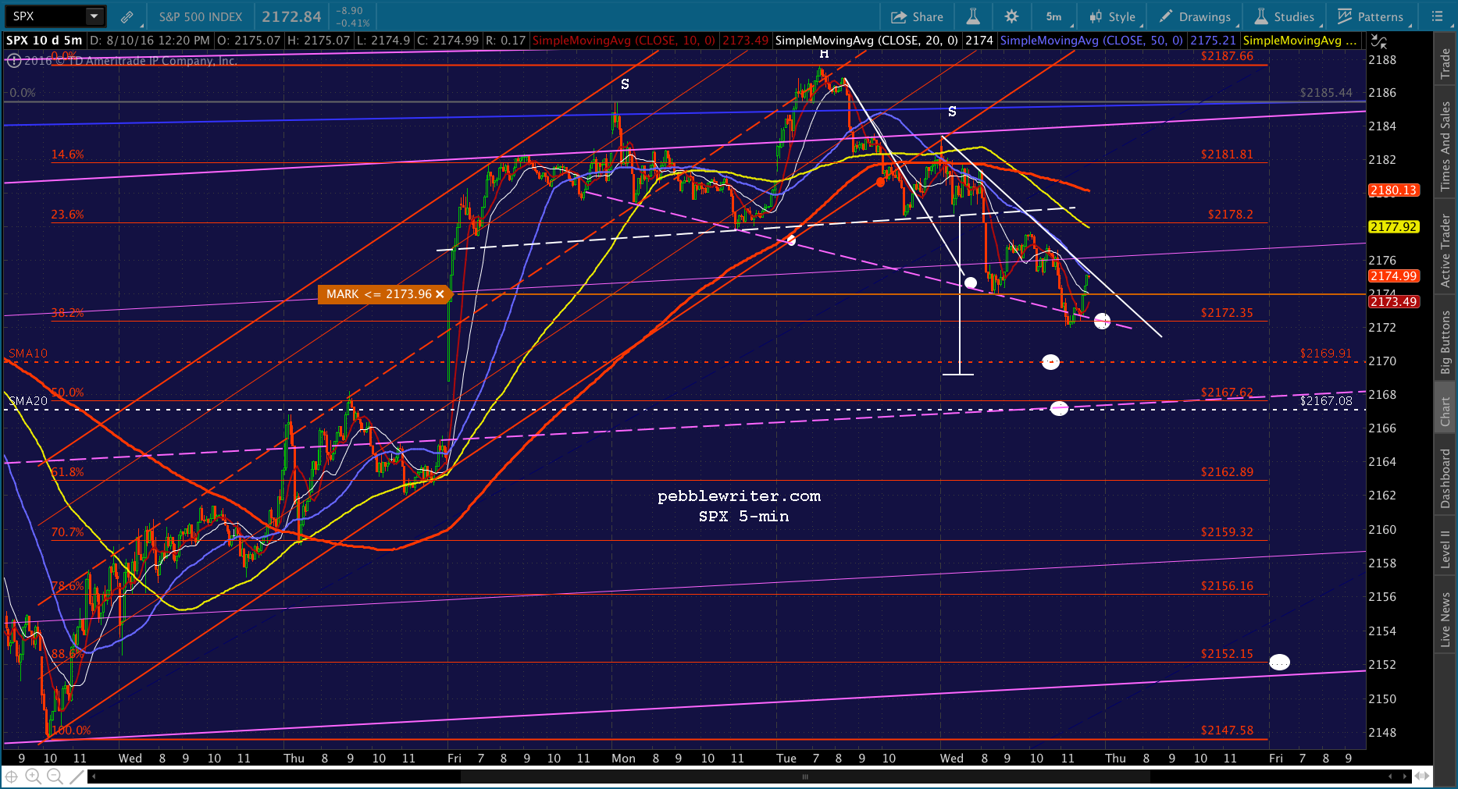Open the symbol link (chain) icon
This screenshot has height=789, width=1458.
point(127,16)
